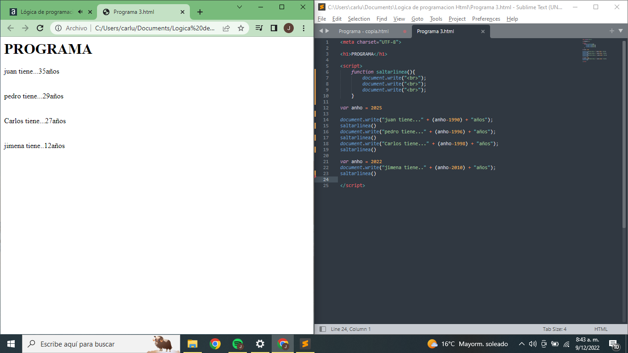Go forward in Chrome browser
Viewport: 628px width, 353px height.
point(25,28)
